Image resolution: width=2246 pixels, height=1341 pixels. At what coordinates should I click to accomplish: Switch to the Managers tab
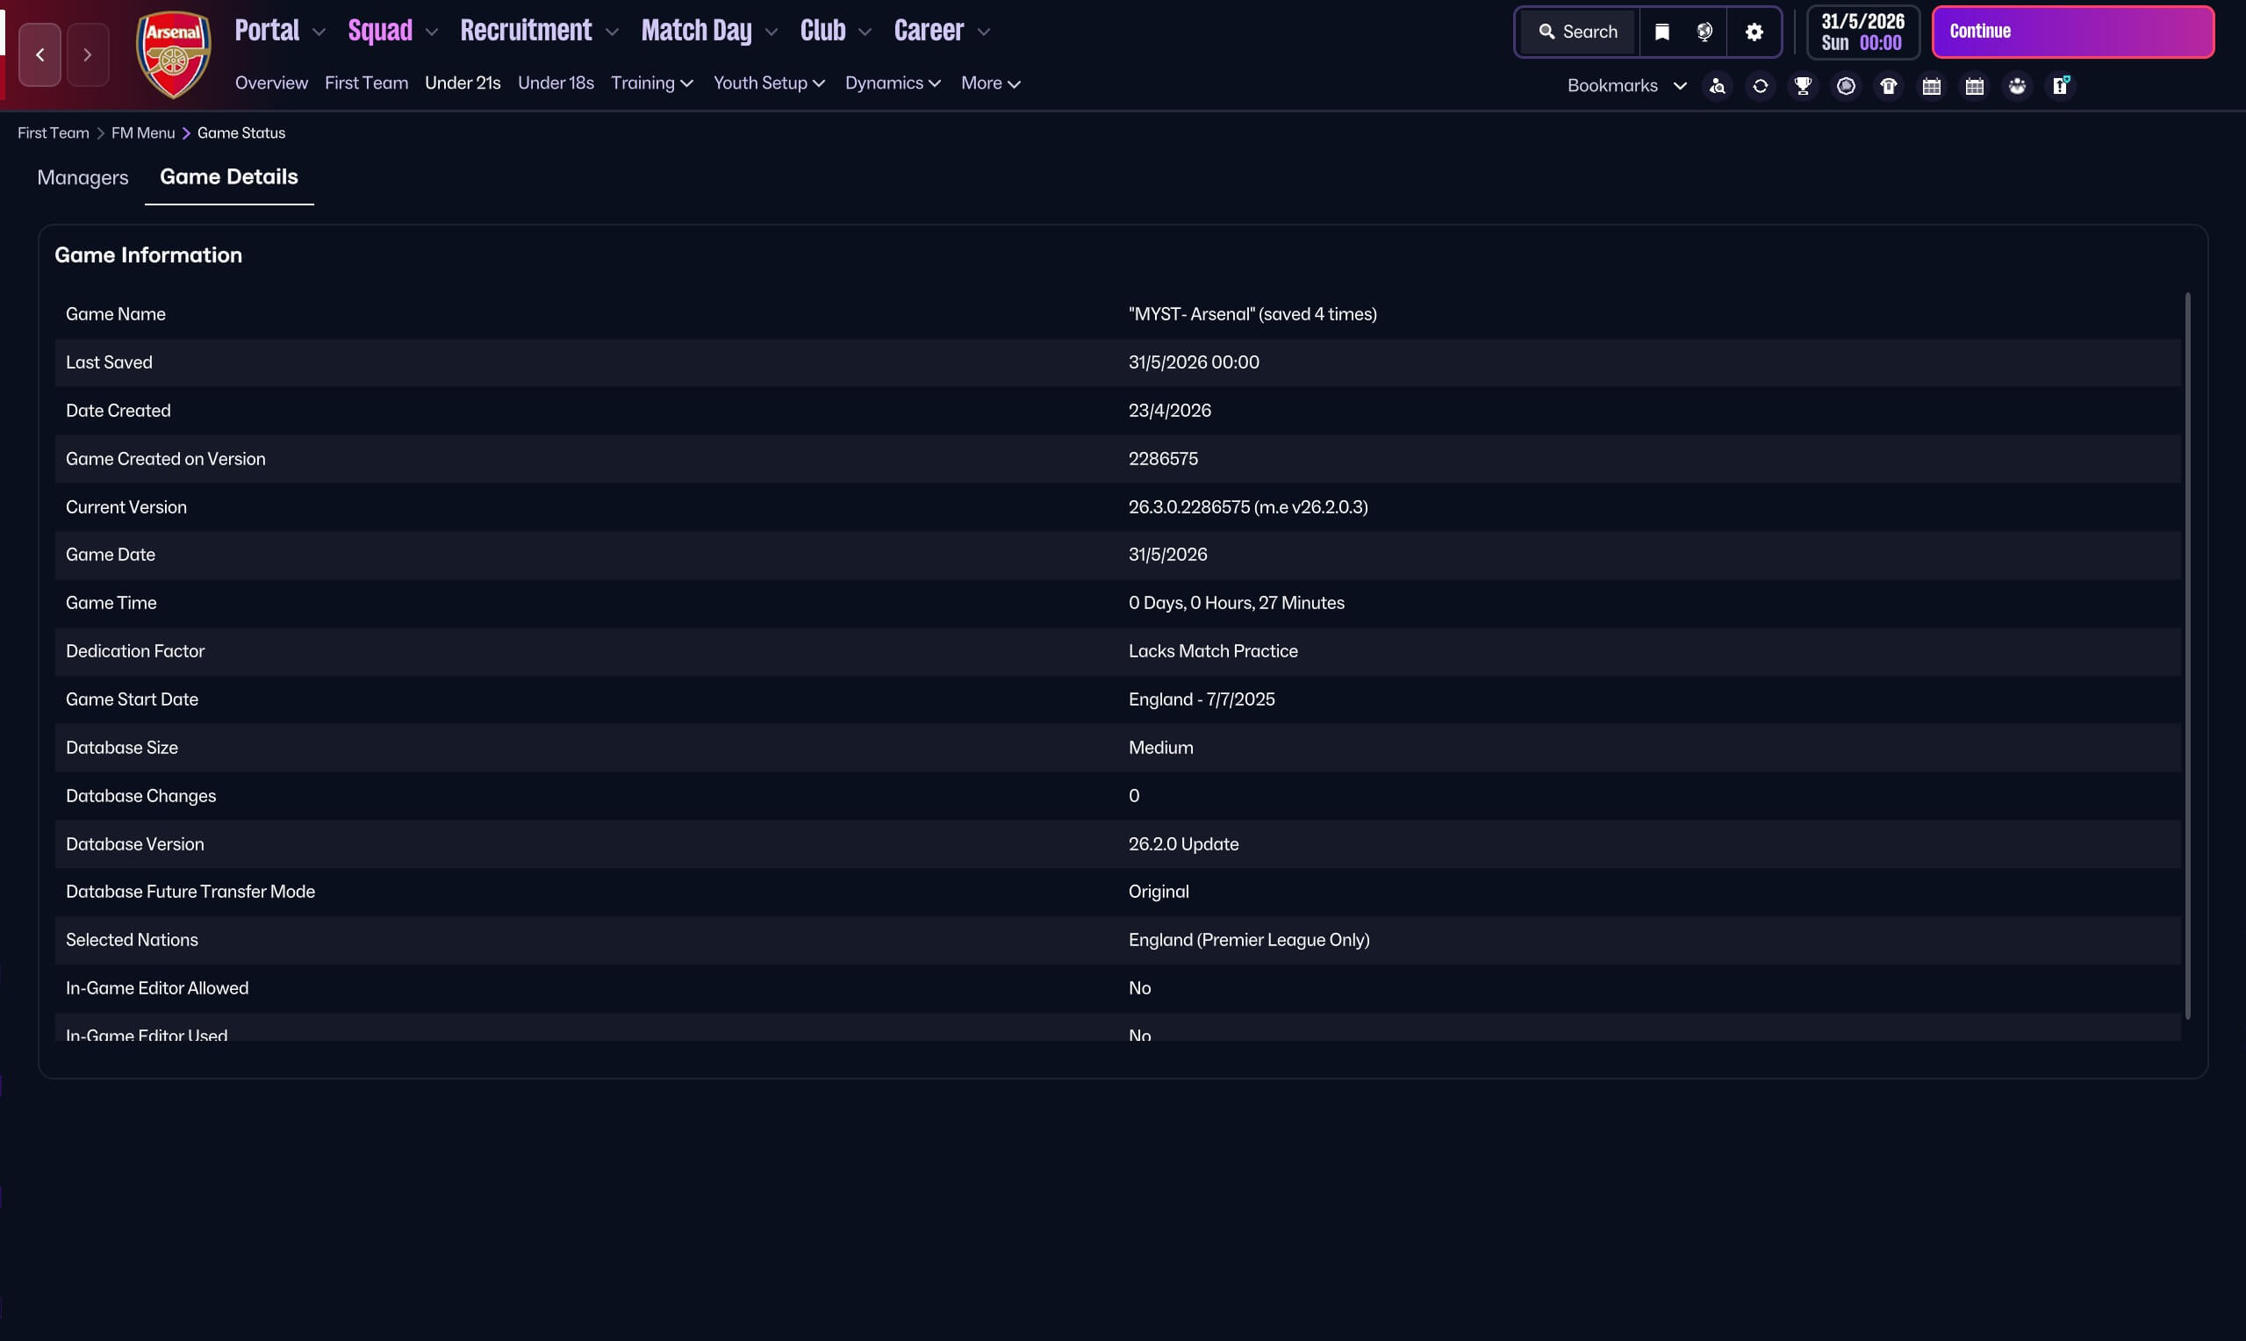pyautogui.click(x=83, y=177)
